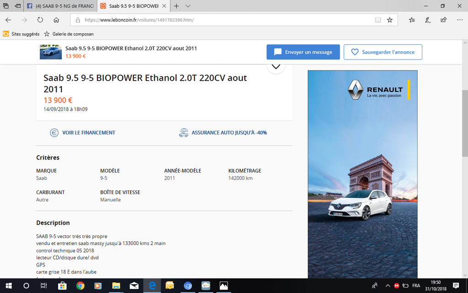Click the '13 900 €' price under the main title
The image size is (468, 293).
point(58,100)
